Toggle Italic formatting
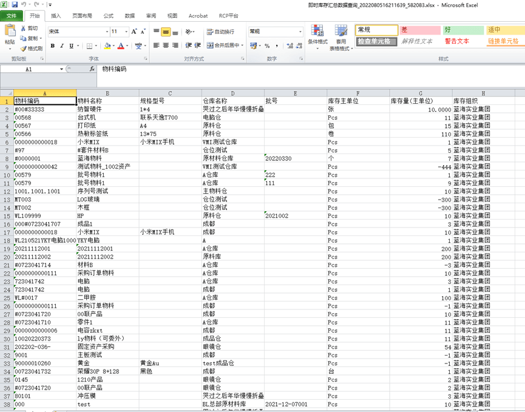This screenshot has height=412, width=525. (x=61, y=46)
